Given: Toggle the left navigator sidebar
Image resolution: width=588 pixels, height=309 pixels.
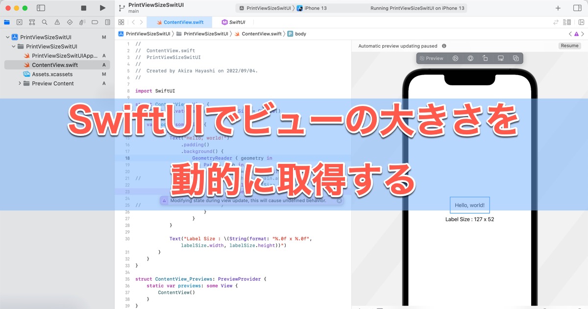Looking at the screenshot, I should 41,8.
